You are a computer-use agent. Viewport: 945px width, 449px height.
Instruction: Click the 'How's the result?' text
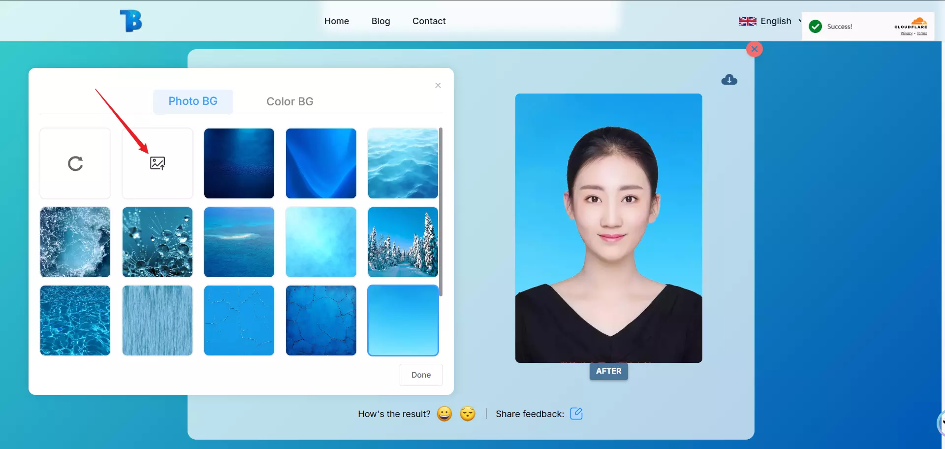pyautogui.click(x=394, y=414)
